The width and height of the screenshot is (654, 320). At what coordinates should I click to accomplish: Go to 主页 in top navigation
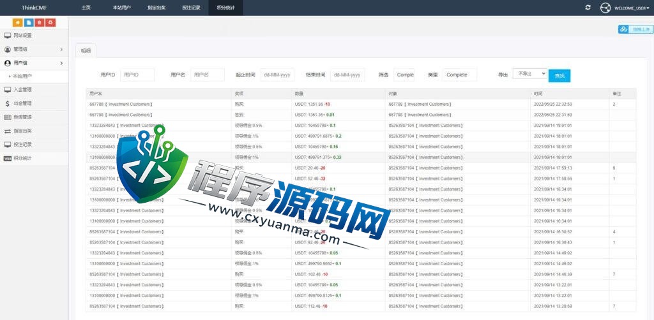point(86,8)
